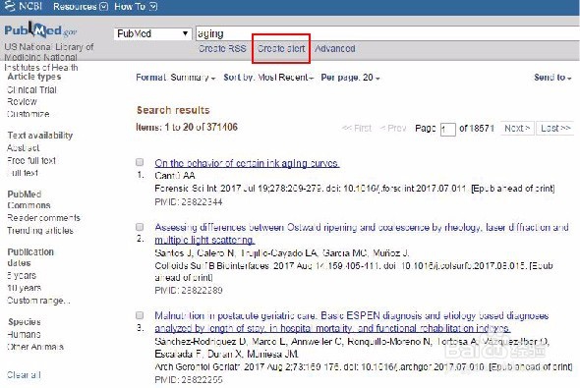Click the author name Cantú AA

tap(175, 176)
